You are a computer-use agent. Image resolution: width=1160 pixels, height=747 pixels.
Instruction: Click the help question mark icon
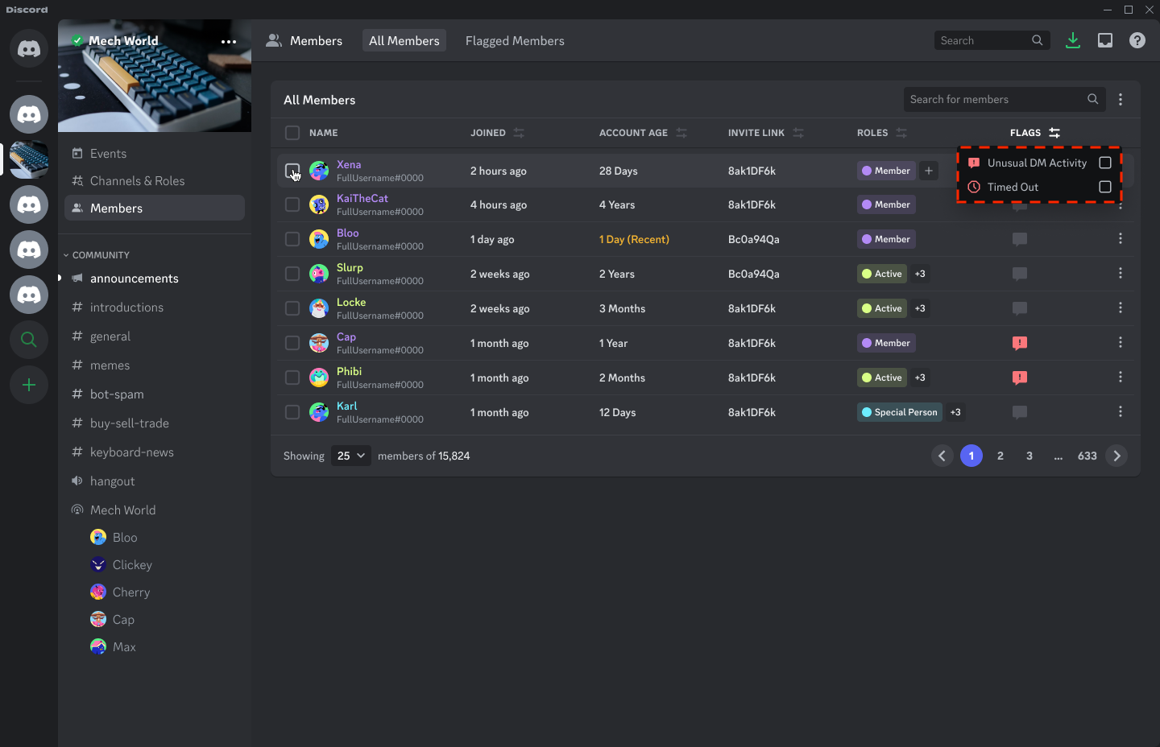(1137, 39)
